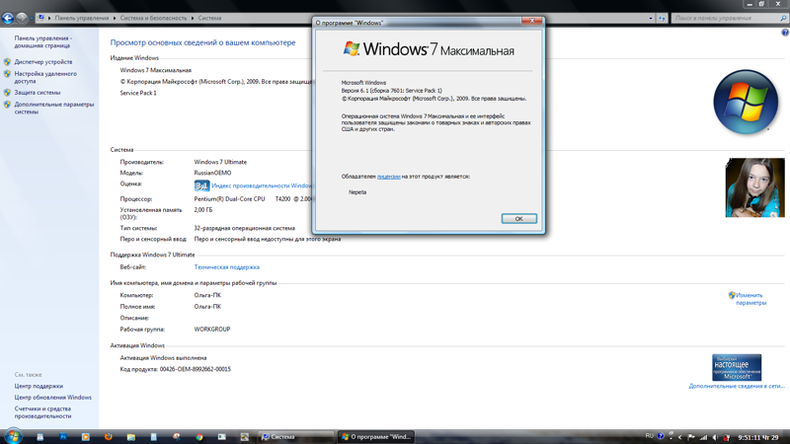Click the refresh button beside address bar
Viewport: 790px width, 444px height.
coord(662,18)
